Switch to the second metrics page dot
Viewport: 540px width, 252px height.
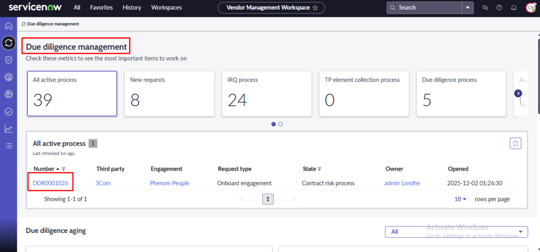click(x=281, y=124)
